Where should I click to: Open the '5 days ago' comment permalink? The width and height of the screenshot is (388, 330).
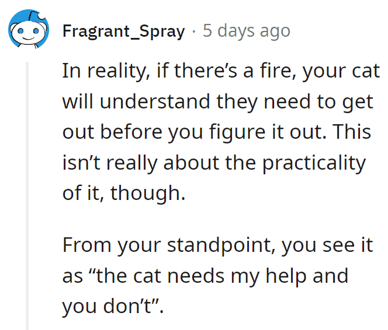click(x=247, y=31)
